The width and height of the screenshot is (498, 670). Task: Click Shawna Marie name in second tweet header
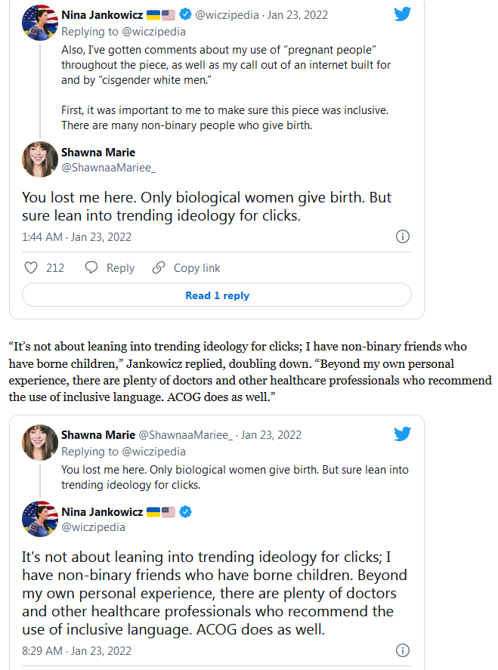(98, 434)
